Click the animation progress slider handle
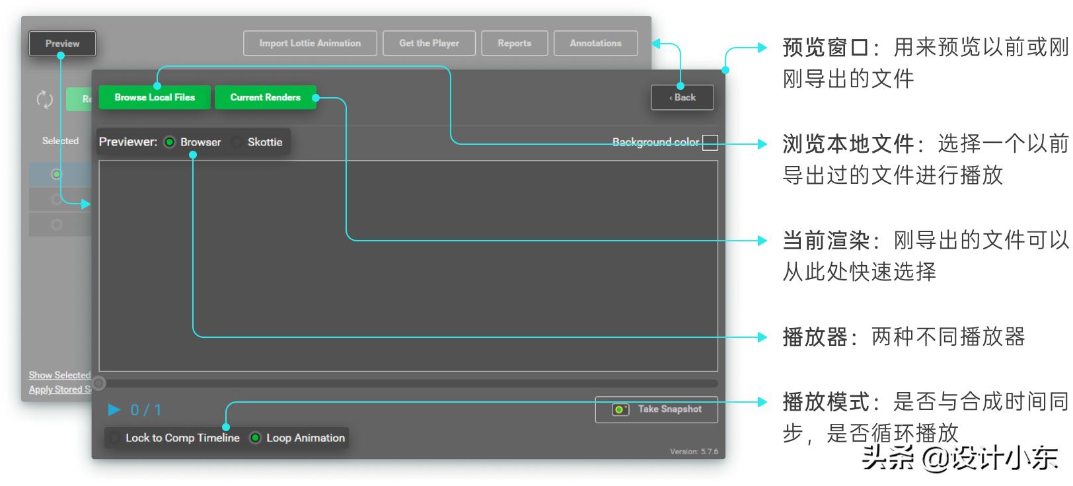This screenshot has height=486, width=1073. [x=99, y=384]
